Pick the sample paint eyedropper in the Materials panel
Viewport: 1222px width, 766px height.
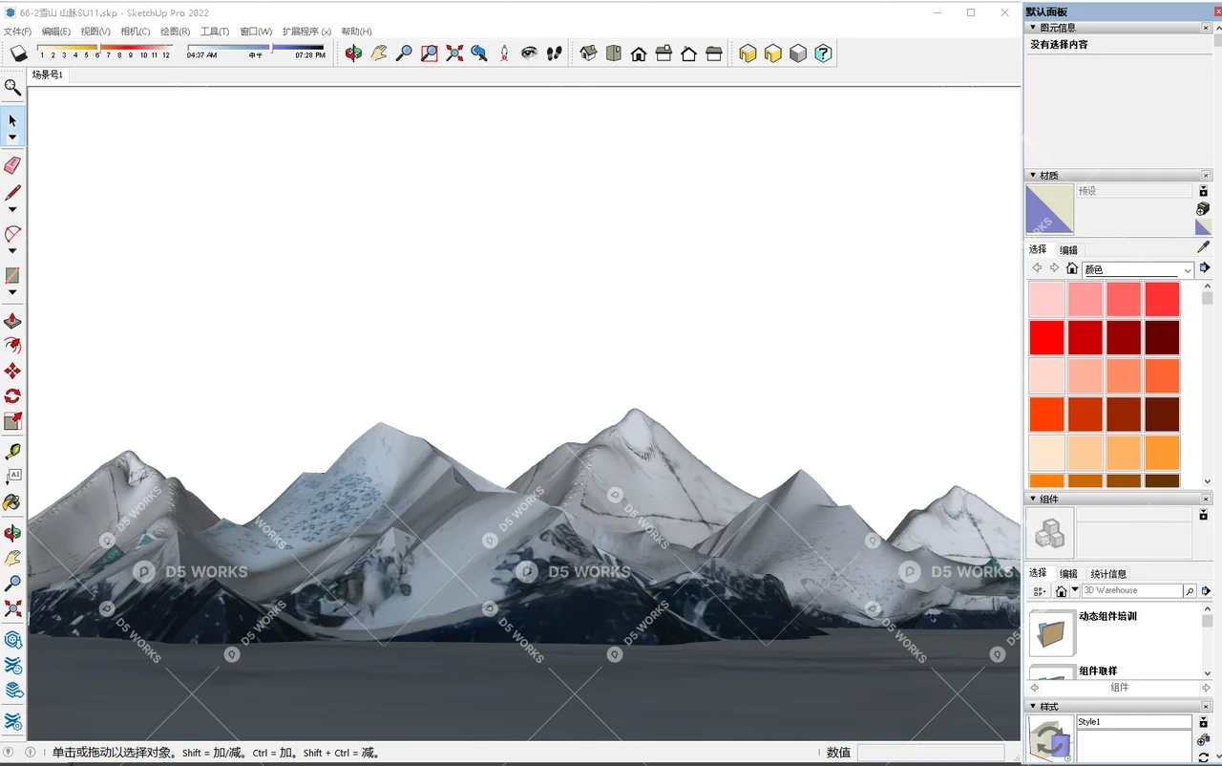pos(1203,246)
